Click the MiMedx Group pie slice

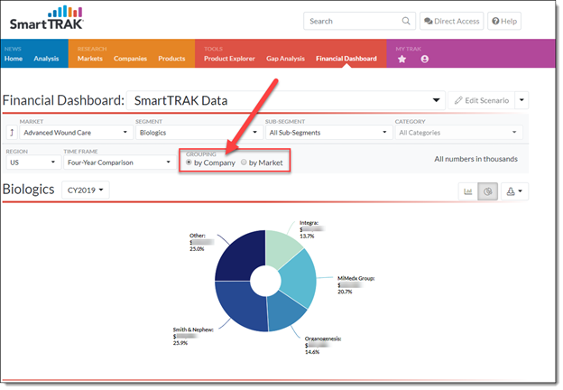click(300, 277)
